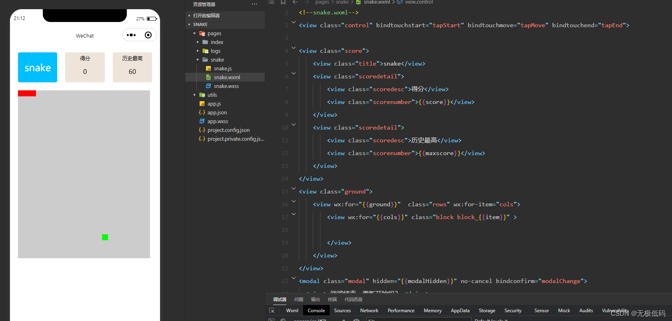Click the project.config.json braces icon
The height and width of the screenshot is (321, 672).
202,130
